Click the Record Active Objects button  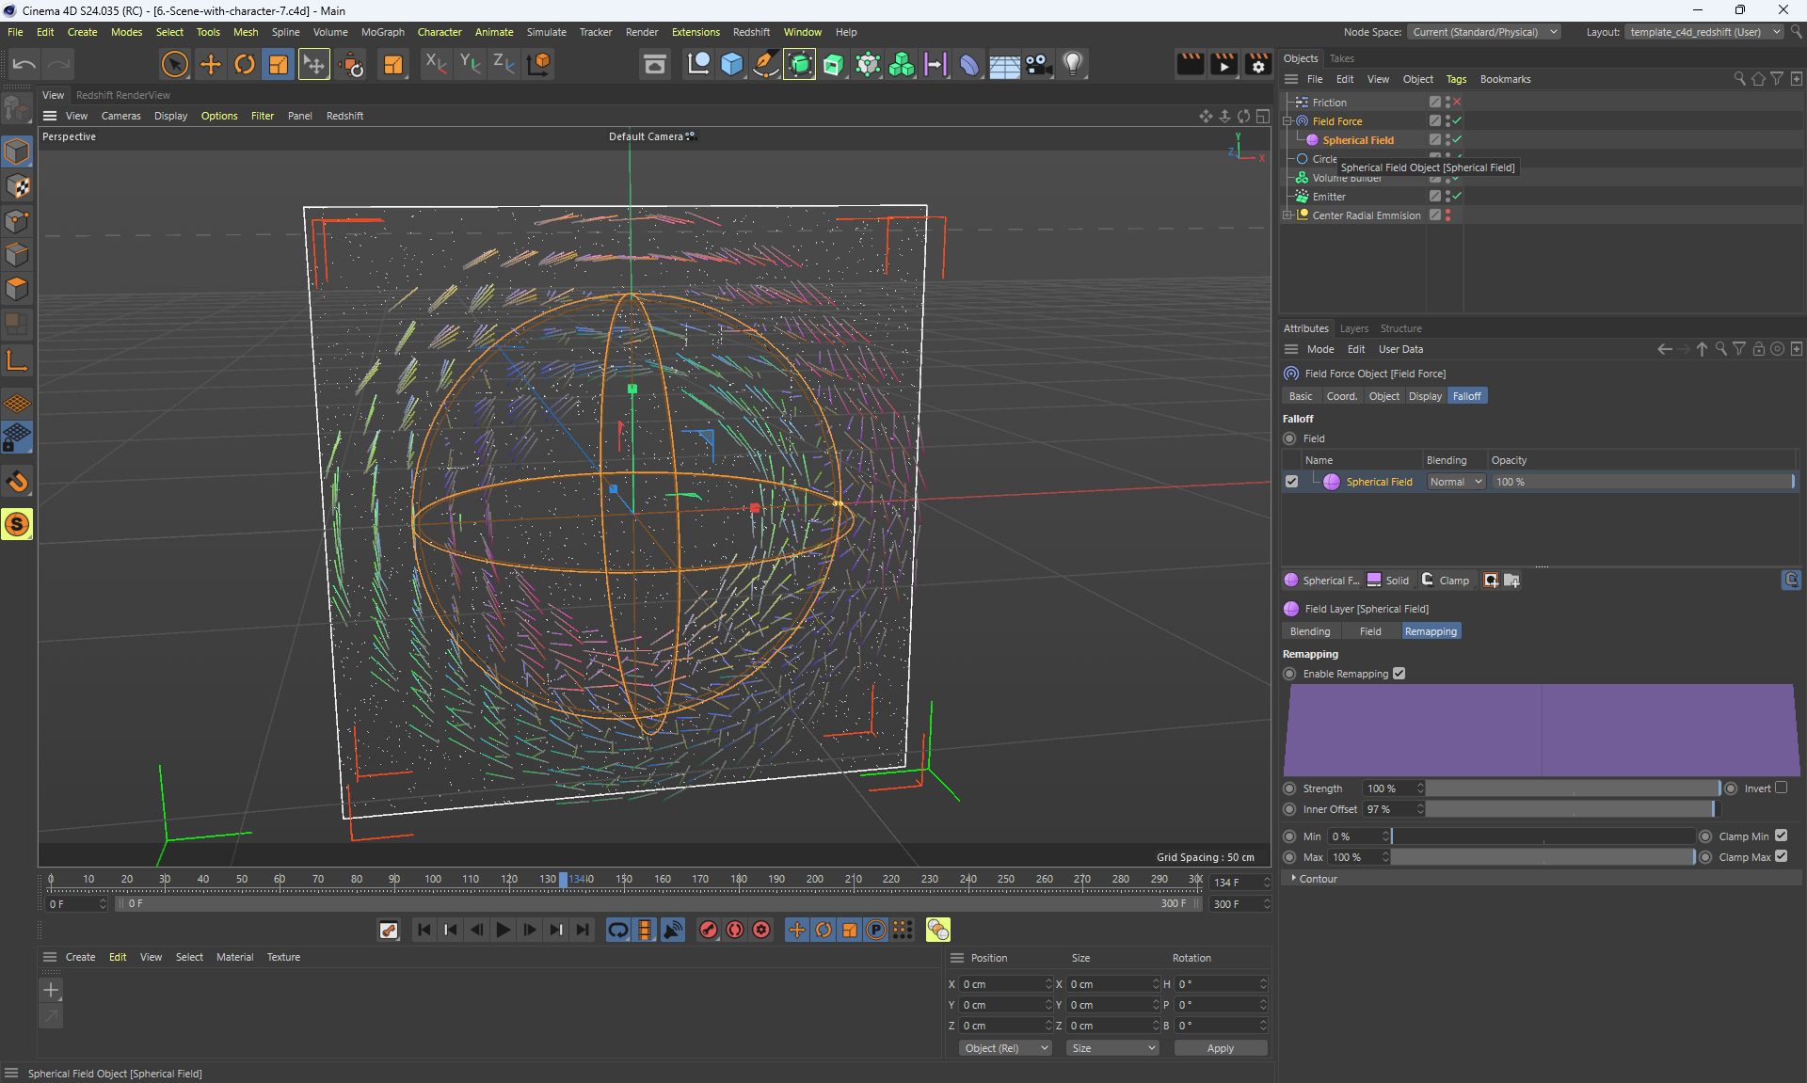tap(709, 930)
